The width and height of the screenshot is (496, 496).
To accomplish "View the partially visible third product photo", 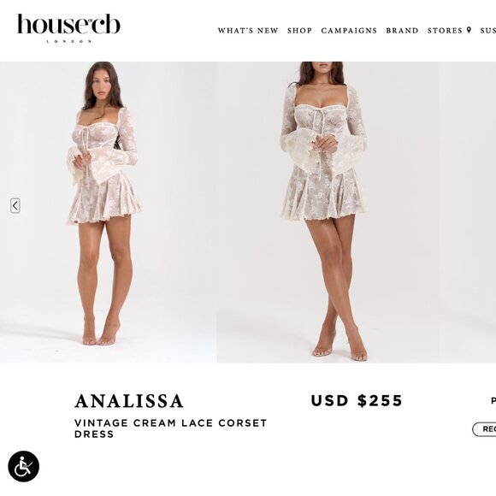I will pos(468,212).
